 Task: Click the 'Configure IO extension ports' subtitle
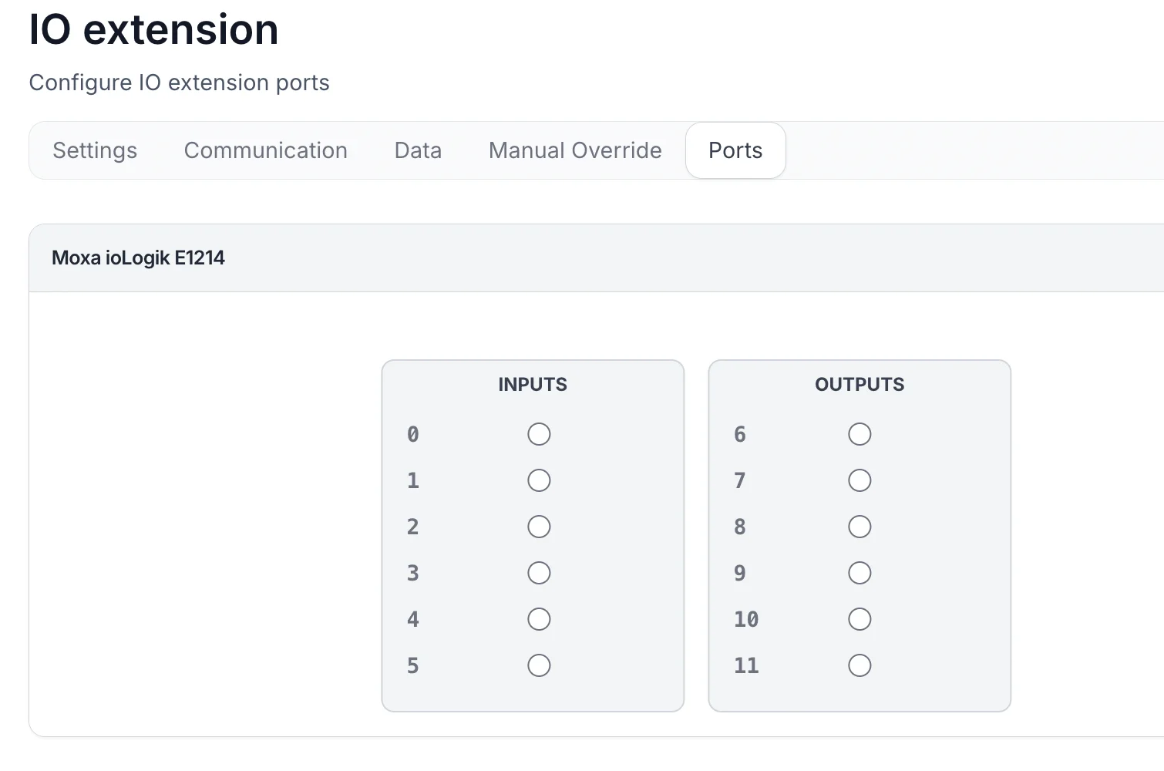tap(179, 82)
